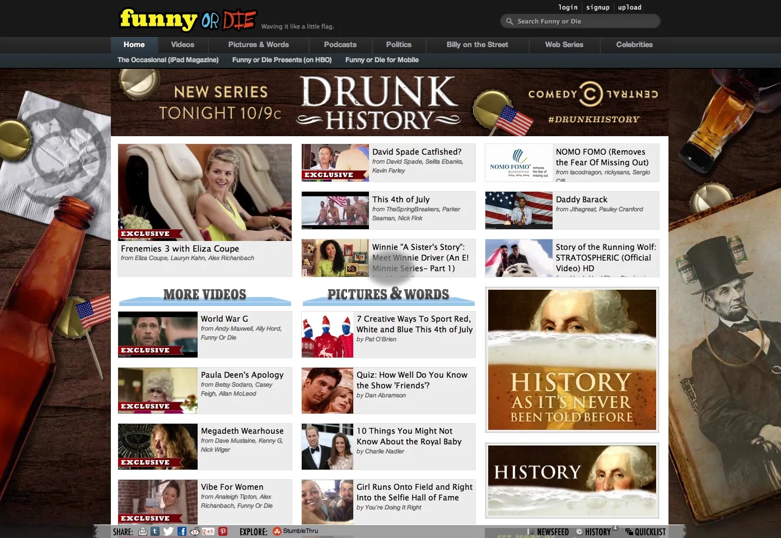Open Vibe For Women thumbnail

(x=158, y=503)
